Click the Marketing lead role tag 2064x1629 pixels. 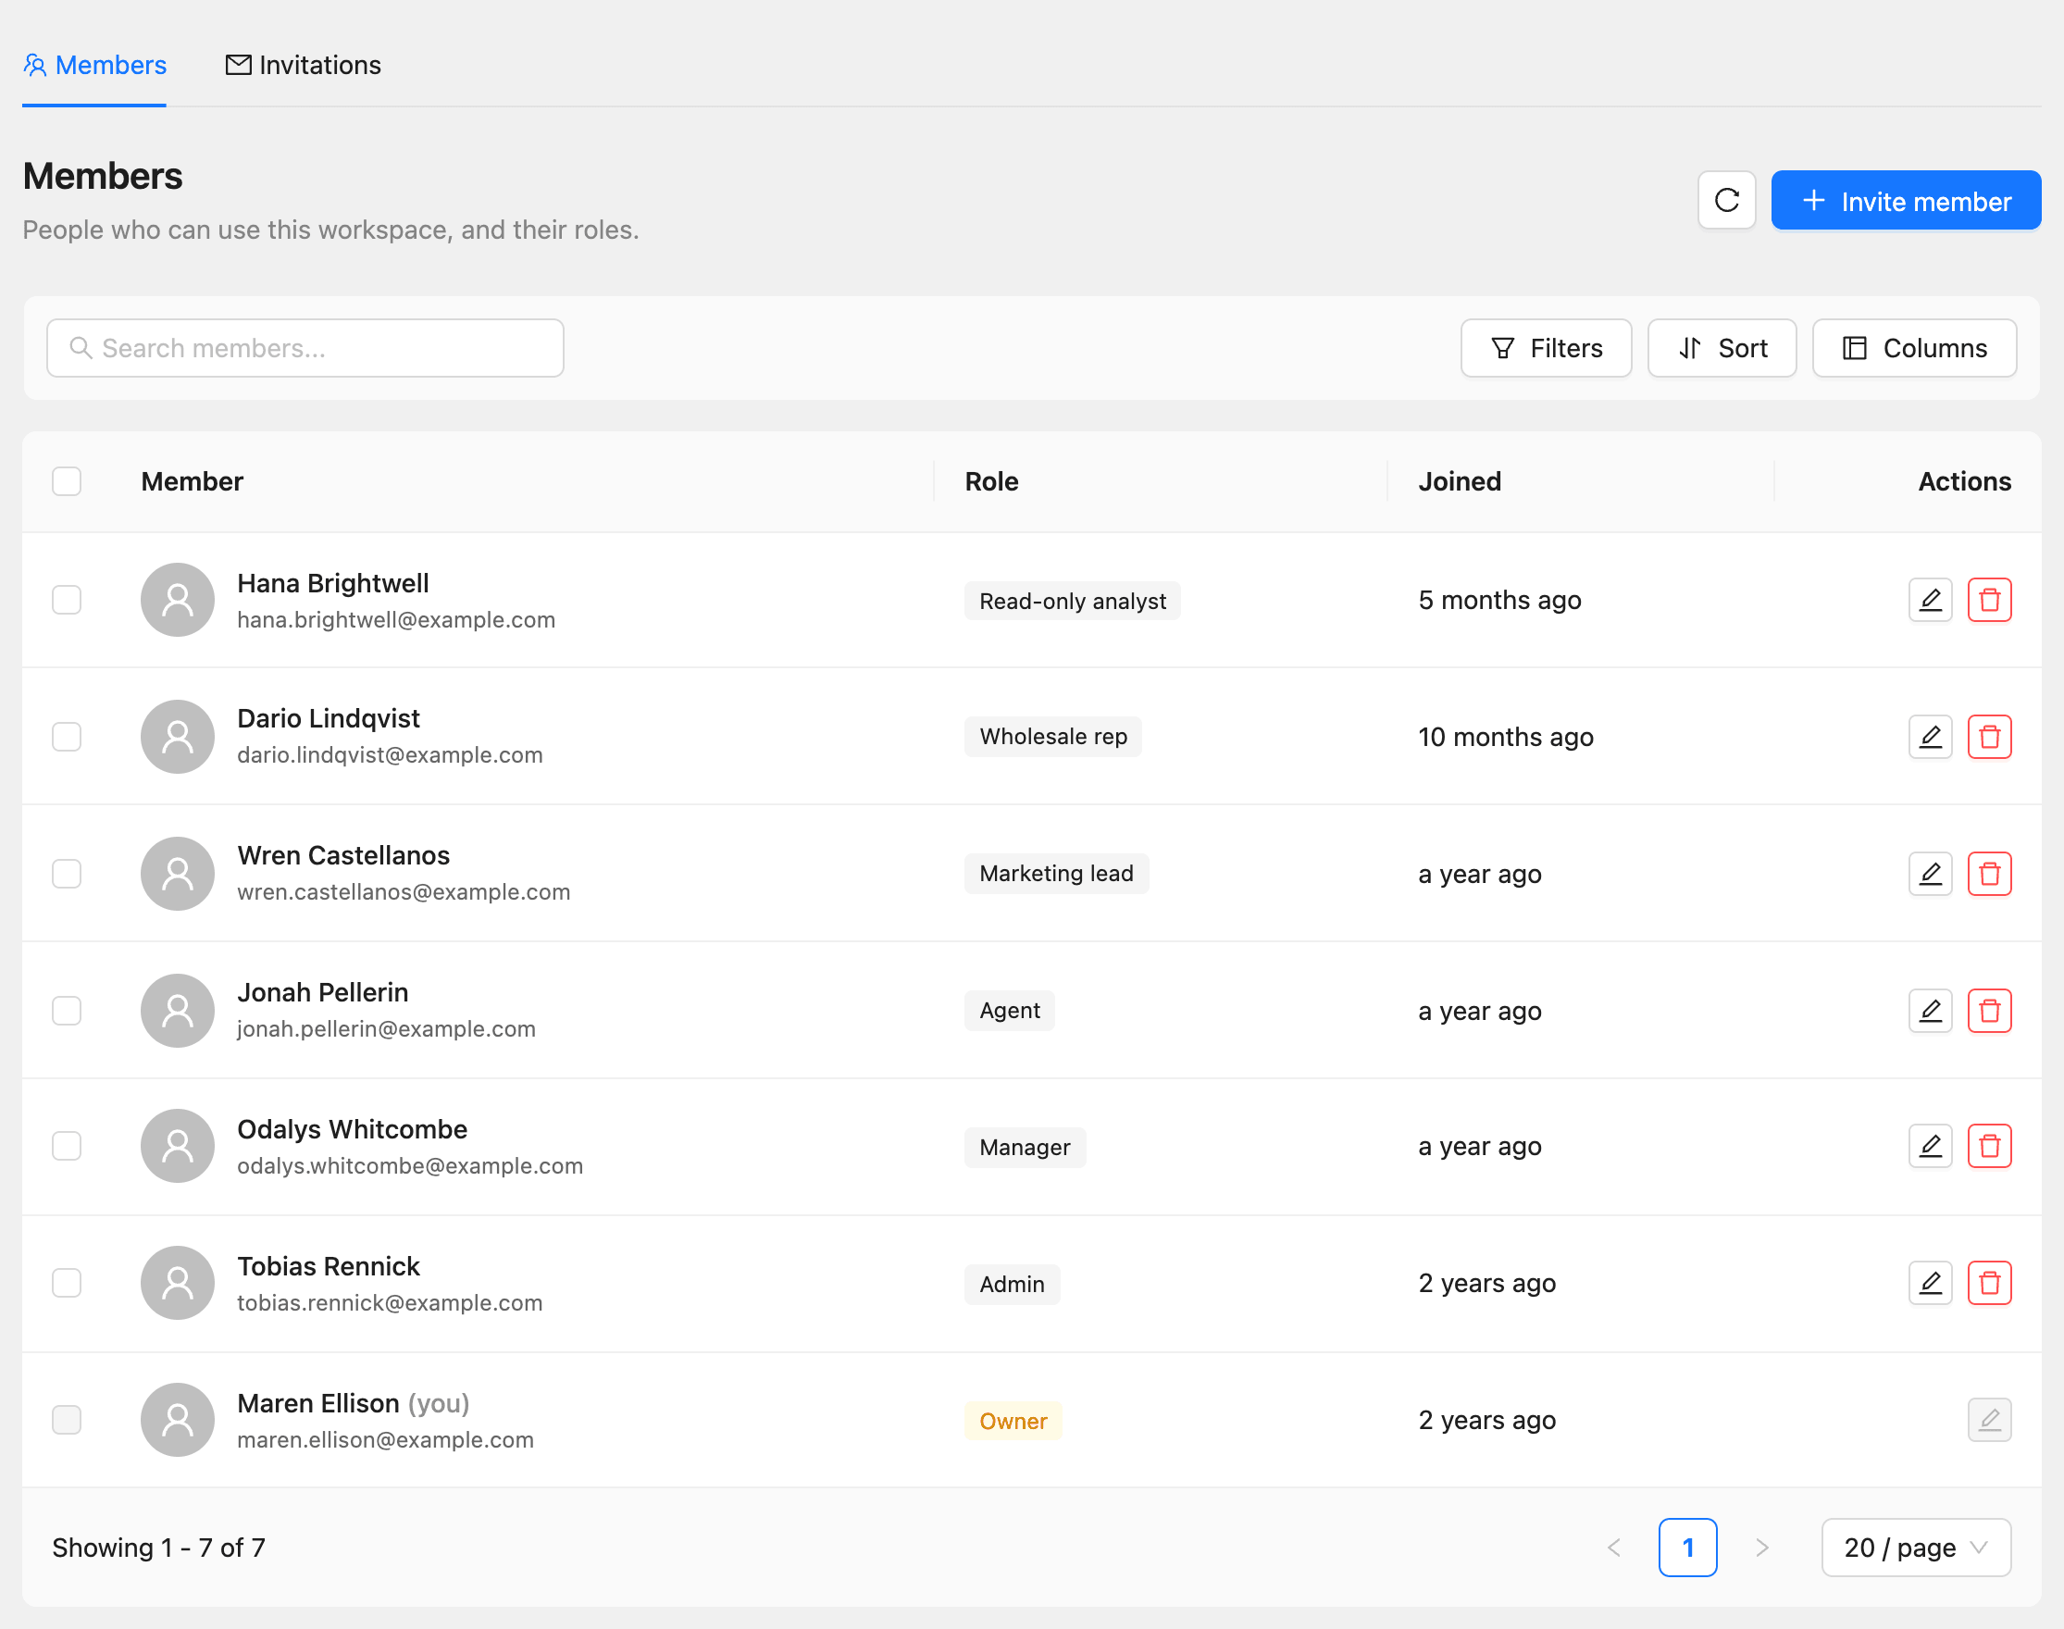(1056, 874)
